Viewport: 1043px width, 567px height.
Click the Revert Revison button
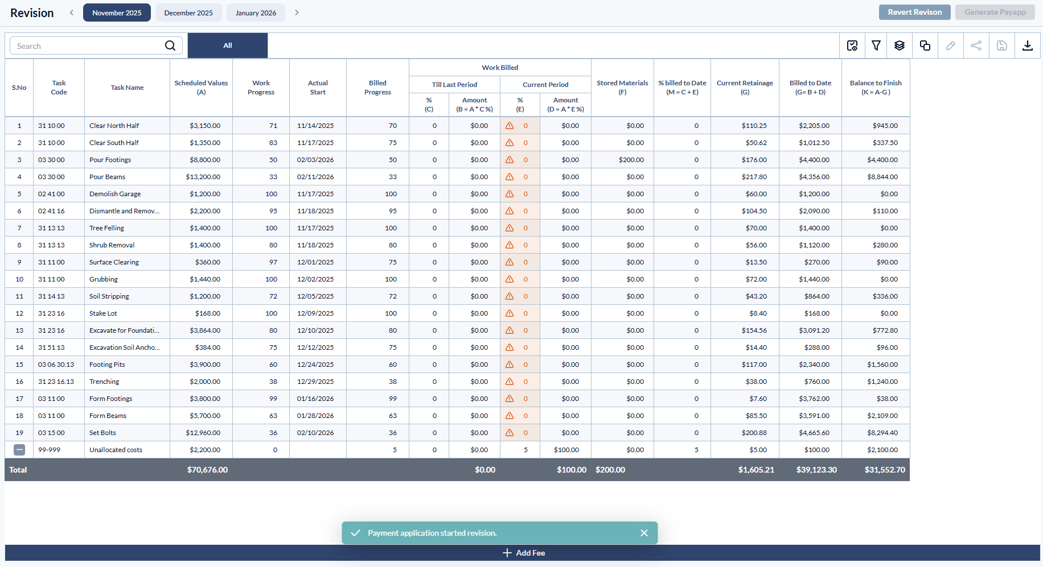(914, 13)
